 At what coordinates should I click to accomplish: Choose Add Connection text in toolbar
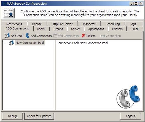click(41, 36)
